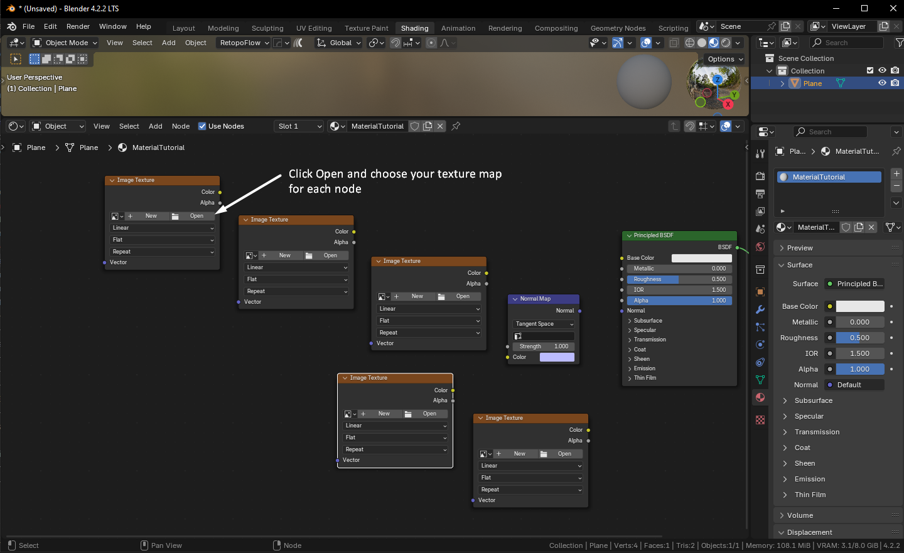The height and width of the screenshot is (553, 904).
Task: Open the Modifiers properties tab
Action: click(760, 309)
